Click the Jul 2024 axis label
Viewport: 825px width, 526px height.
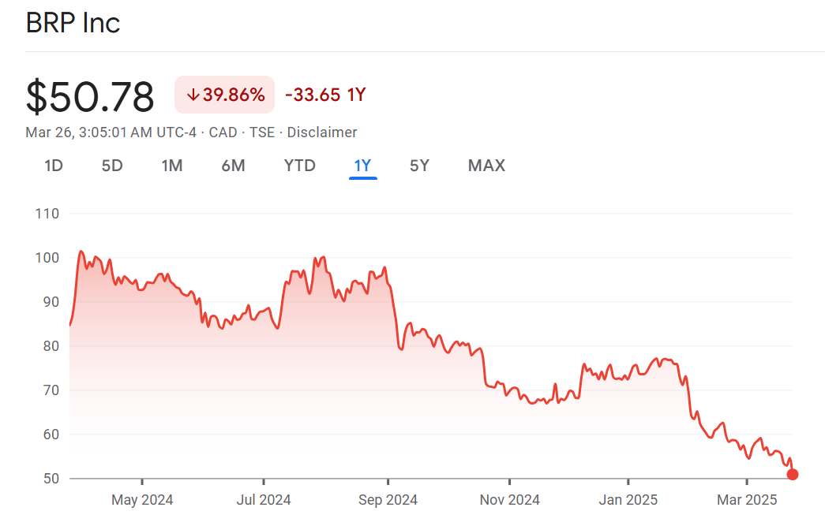point(264,500)
